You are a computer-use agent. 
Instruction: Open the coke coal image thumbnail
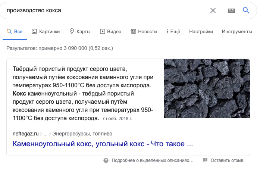pos(207,88)
